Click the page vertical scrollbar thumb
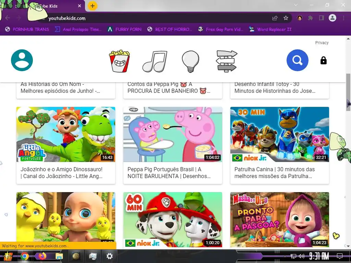 pyautogui.click(x=348, y=92)
